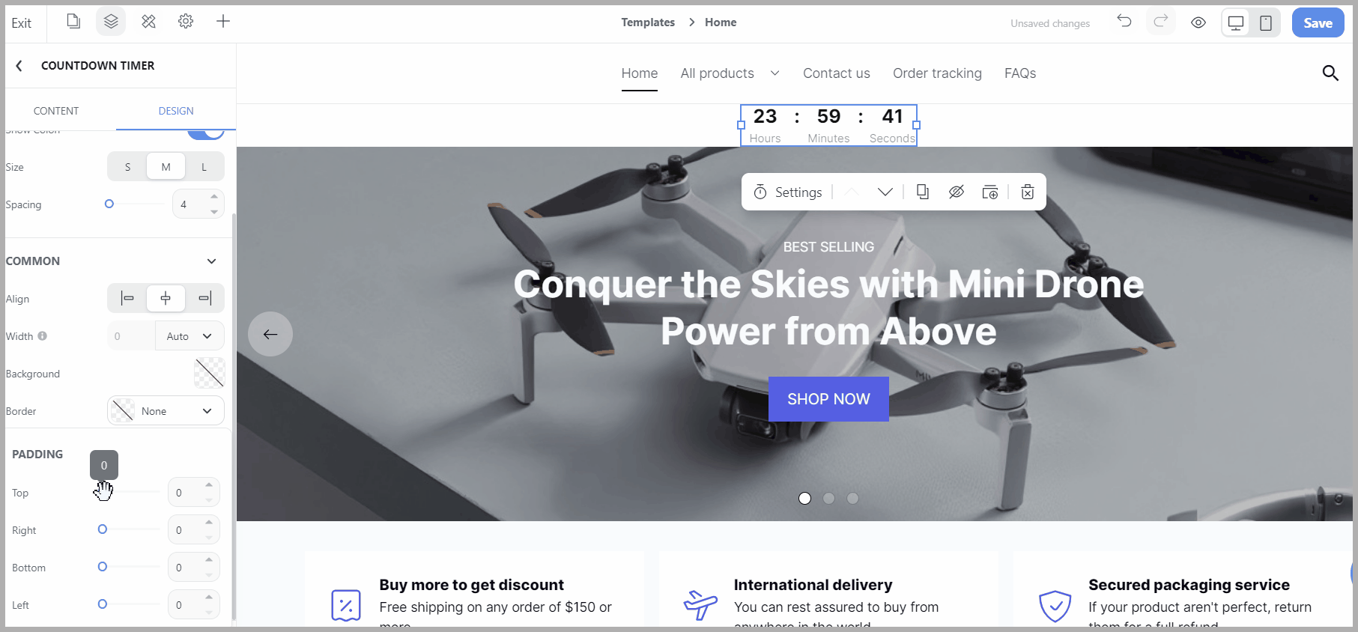Viewport: 1358px width, 632px height.
Task: Open the Layers panel icon
Action: (111, 22)
